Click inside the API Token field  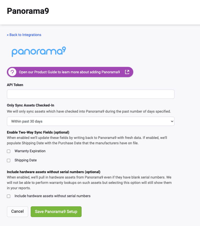coord(91,94)
